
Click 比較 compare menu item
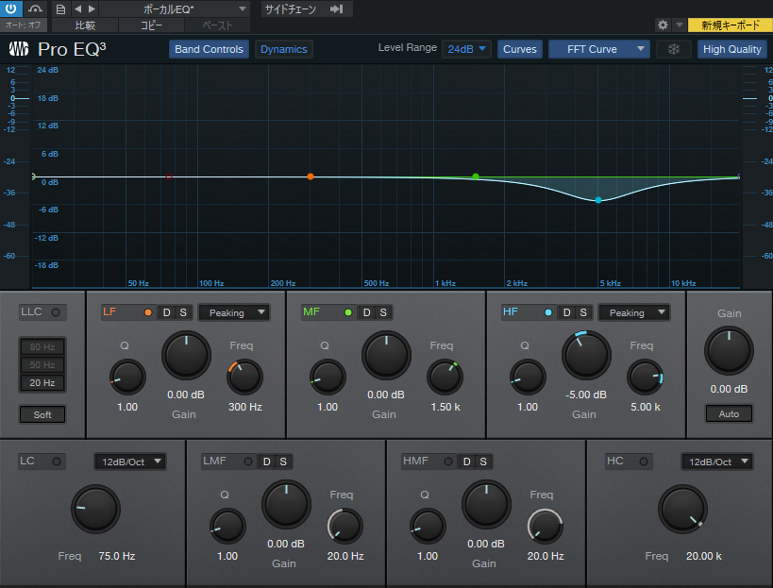85,25
